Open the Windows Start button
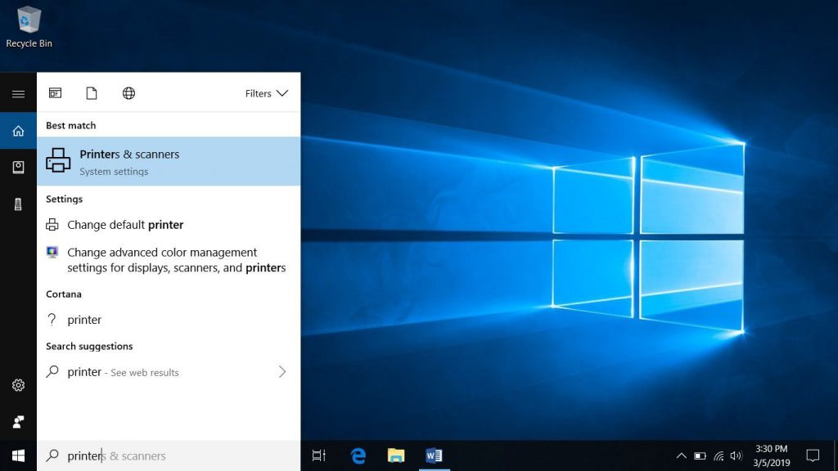The image size is (838, 471). [18, 455]
